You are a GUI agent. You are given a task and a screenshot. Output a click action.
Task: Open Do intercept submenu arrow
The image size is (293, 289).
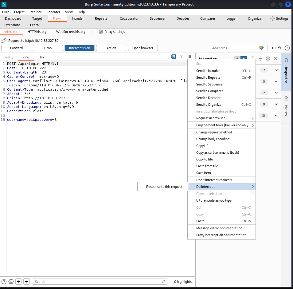253,187
